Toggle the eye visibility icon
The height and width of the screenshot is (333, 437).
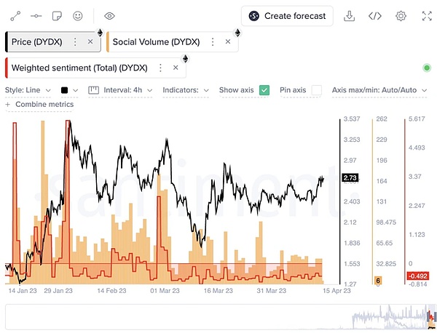(x=109, y=16)
